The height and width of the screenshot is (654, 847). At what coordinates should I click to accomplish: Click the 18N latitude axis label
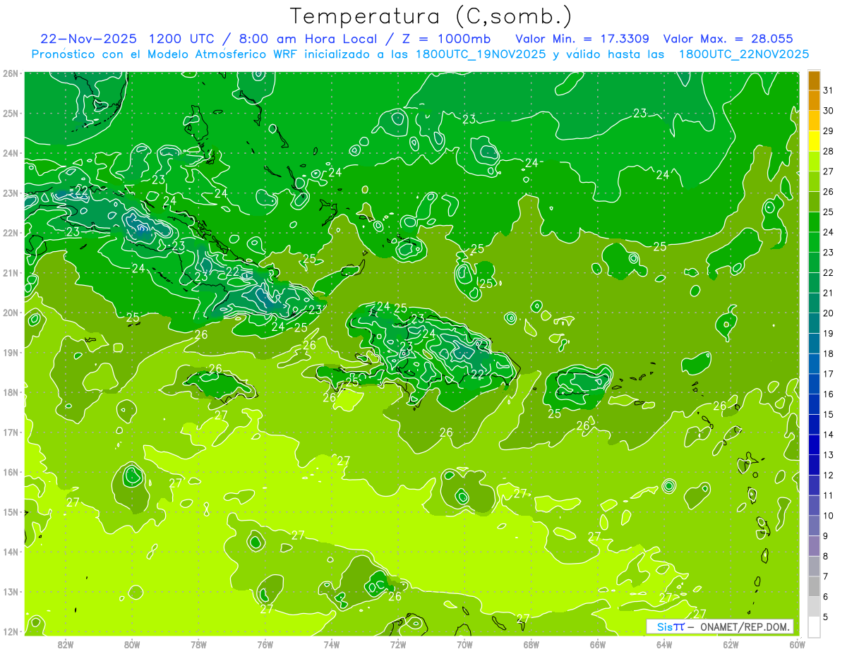tap(11, 392)
